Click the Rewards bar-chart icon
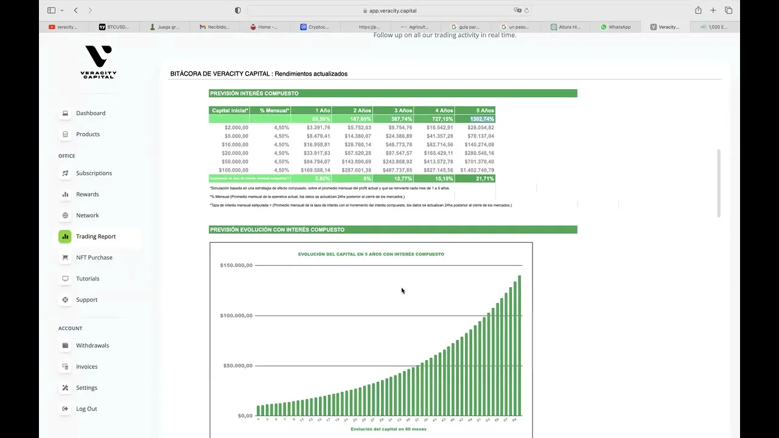The height and width of the screenshot is (438, 779). [65, 195]
